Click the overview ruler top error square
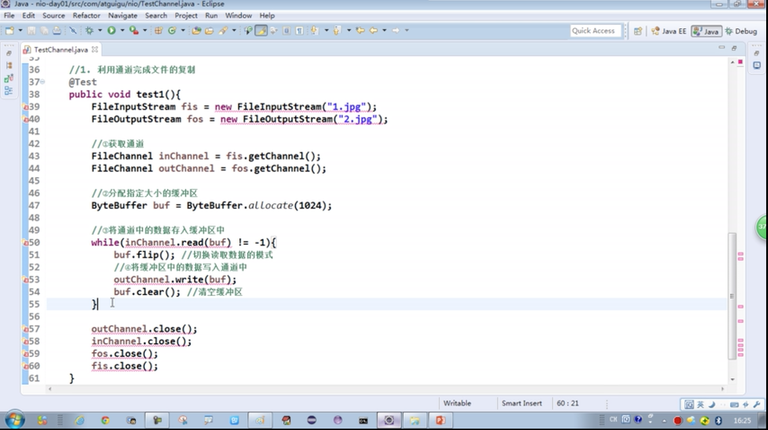768x430 pixels. pyautogui.click(x=740, y=62)
